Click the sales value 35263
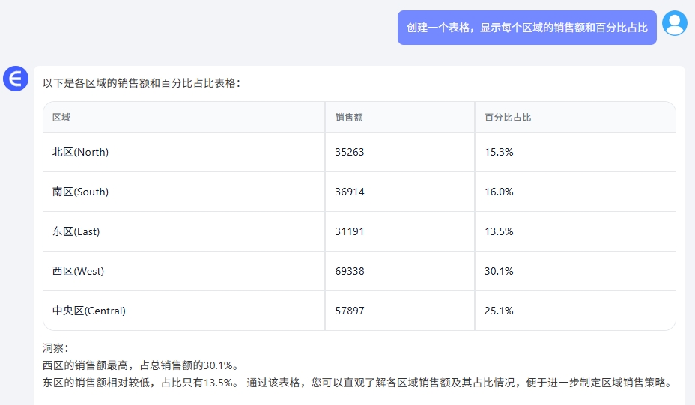The height and width of the screenshot is (405, 695). pos(350,152)
